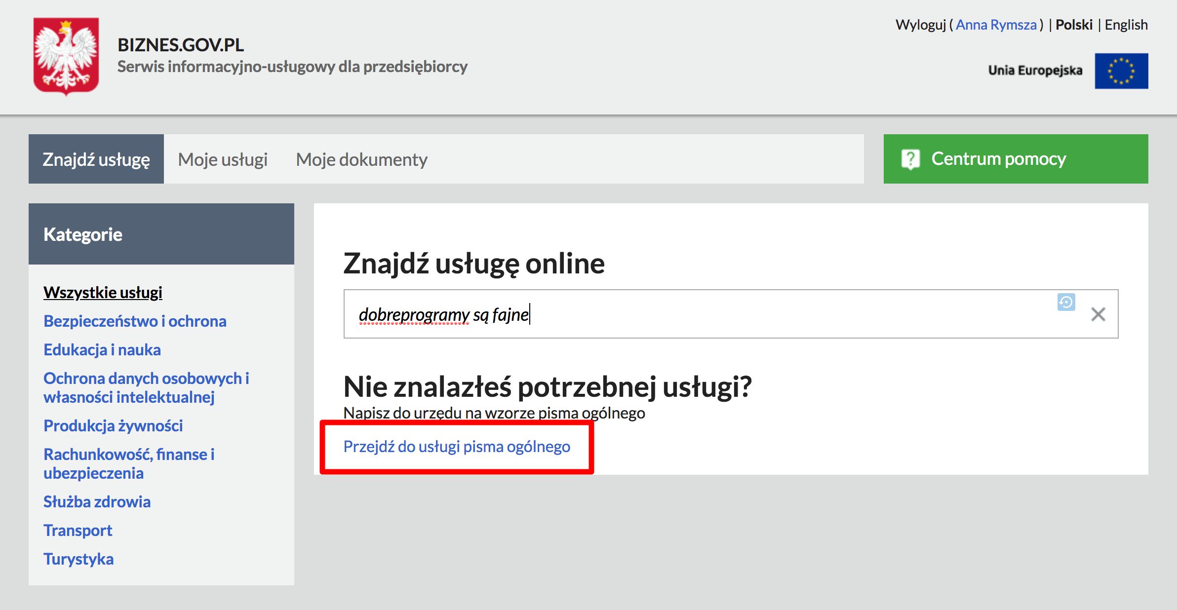Select the Znajdź usługę tab

point(97,158)
